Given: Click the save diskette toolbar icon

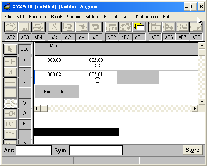Looking at the screenshot, I should coord(25,27).
